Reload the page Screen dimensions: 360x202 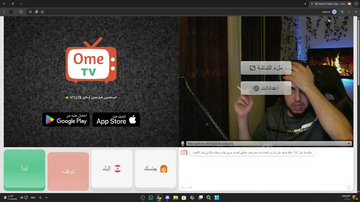point(342,12)
